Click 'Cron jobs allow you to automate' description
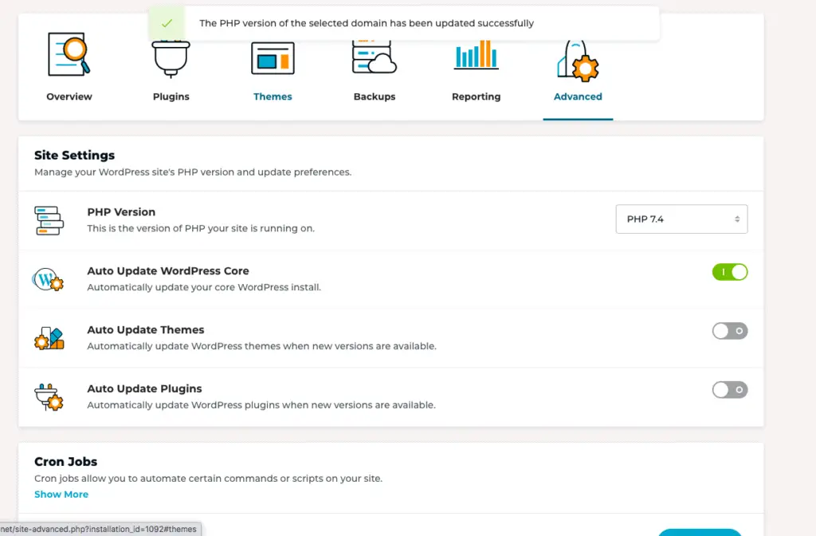 [208, 479]
